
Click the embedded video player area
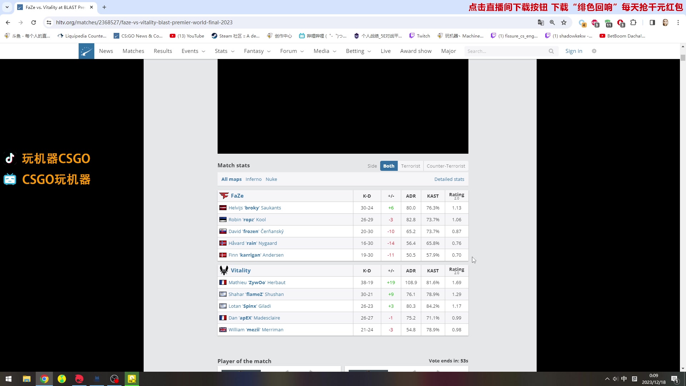pyautogui.click(x=343, y=106)
